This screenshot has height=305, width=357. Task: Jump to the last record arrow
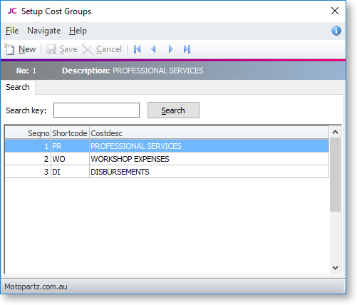[x=187, y=49]
